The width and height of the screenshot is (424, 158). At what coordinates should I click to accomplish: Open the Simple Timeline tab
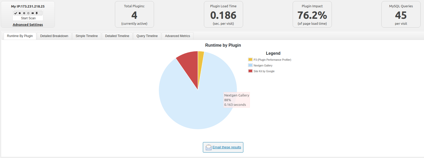pyautogui.click(x=87, y=36)
